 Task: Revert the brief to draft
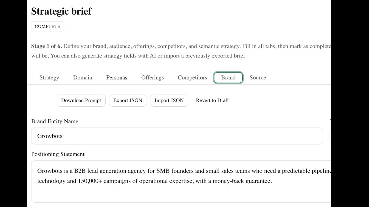[212, 100]
